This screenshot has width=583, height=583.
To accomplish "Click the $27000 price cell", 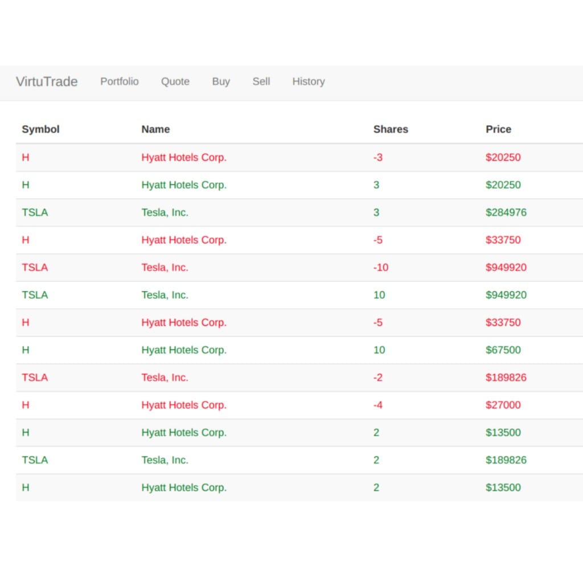I will 503,405.
